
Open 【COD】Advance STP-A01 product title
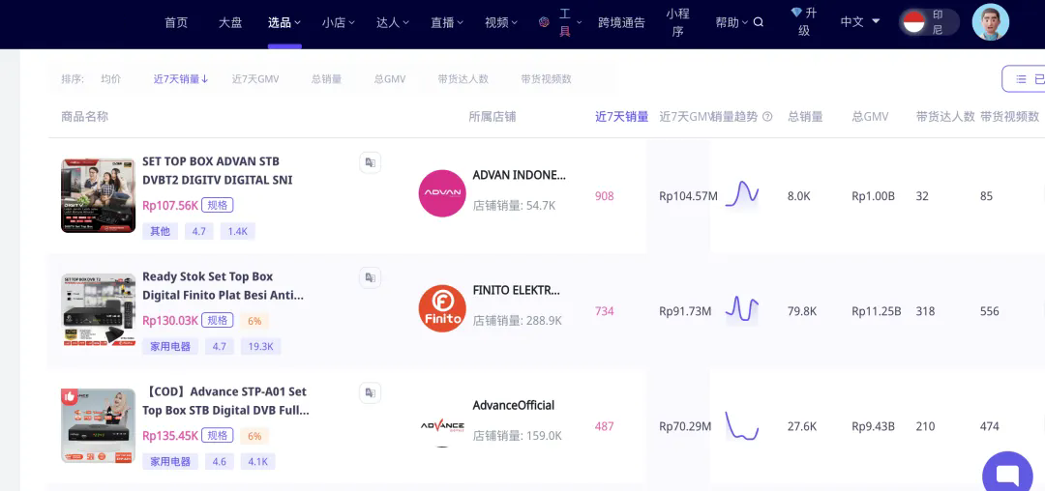coord(225,400)
